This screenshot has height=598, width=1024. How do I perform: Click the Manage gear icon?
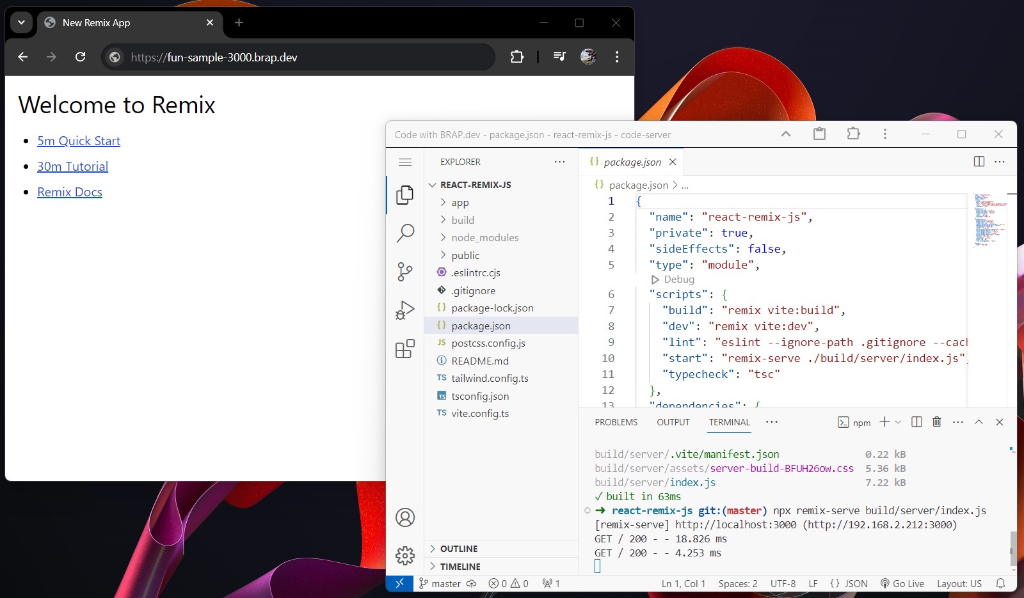[x=405, y=556]
